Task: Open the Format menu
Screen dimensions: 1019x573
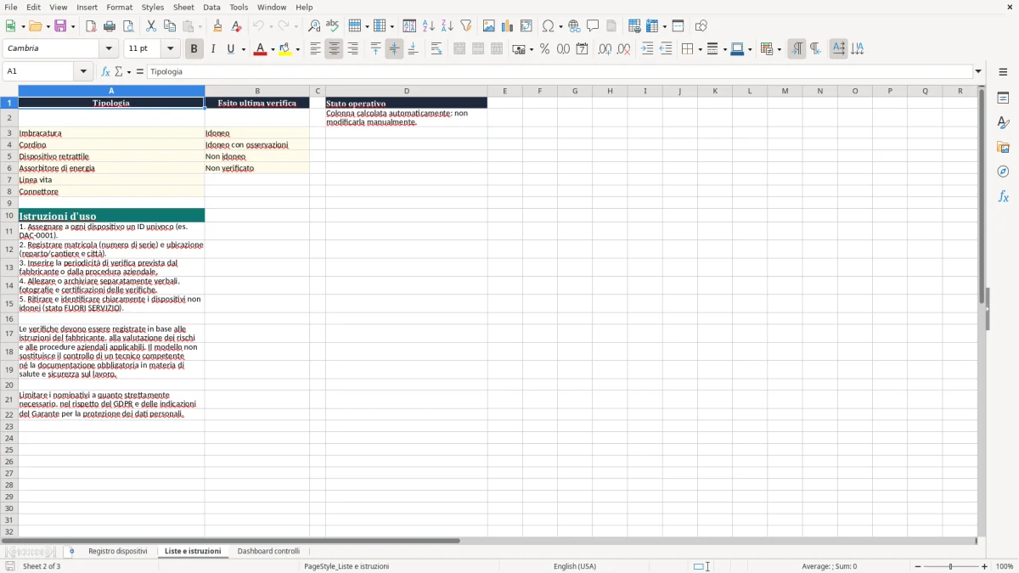Action: click(119, 7)
